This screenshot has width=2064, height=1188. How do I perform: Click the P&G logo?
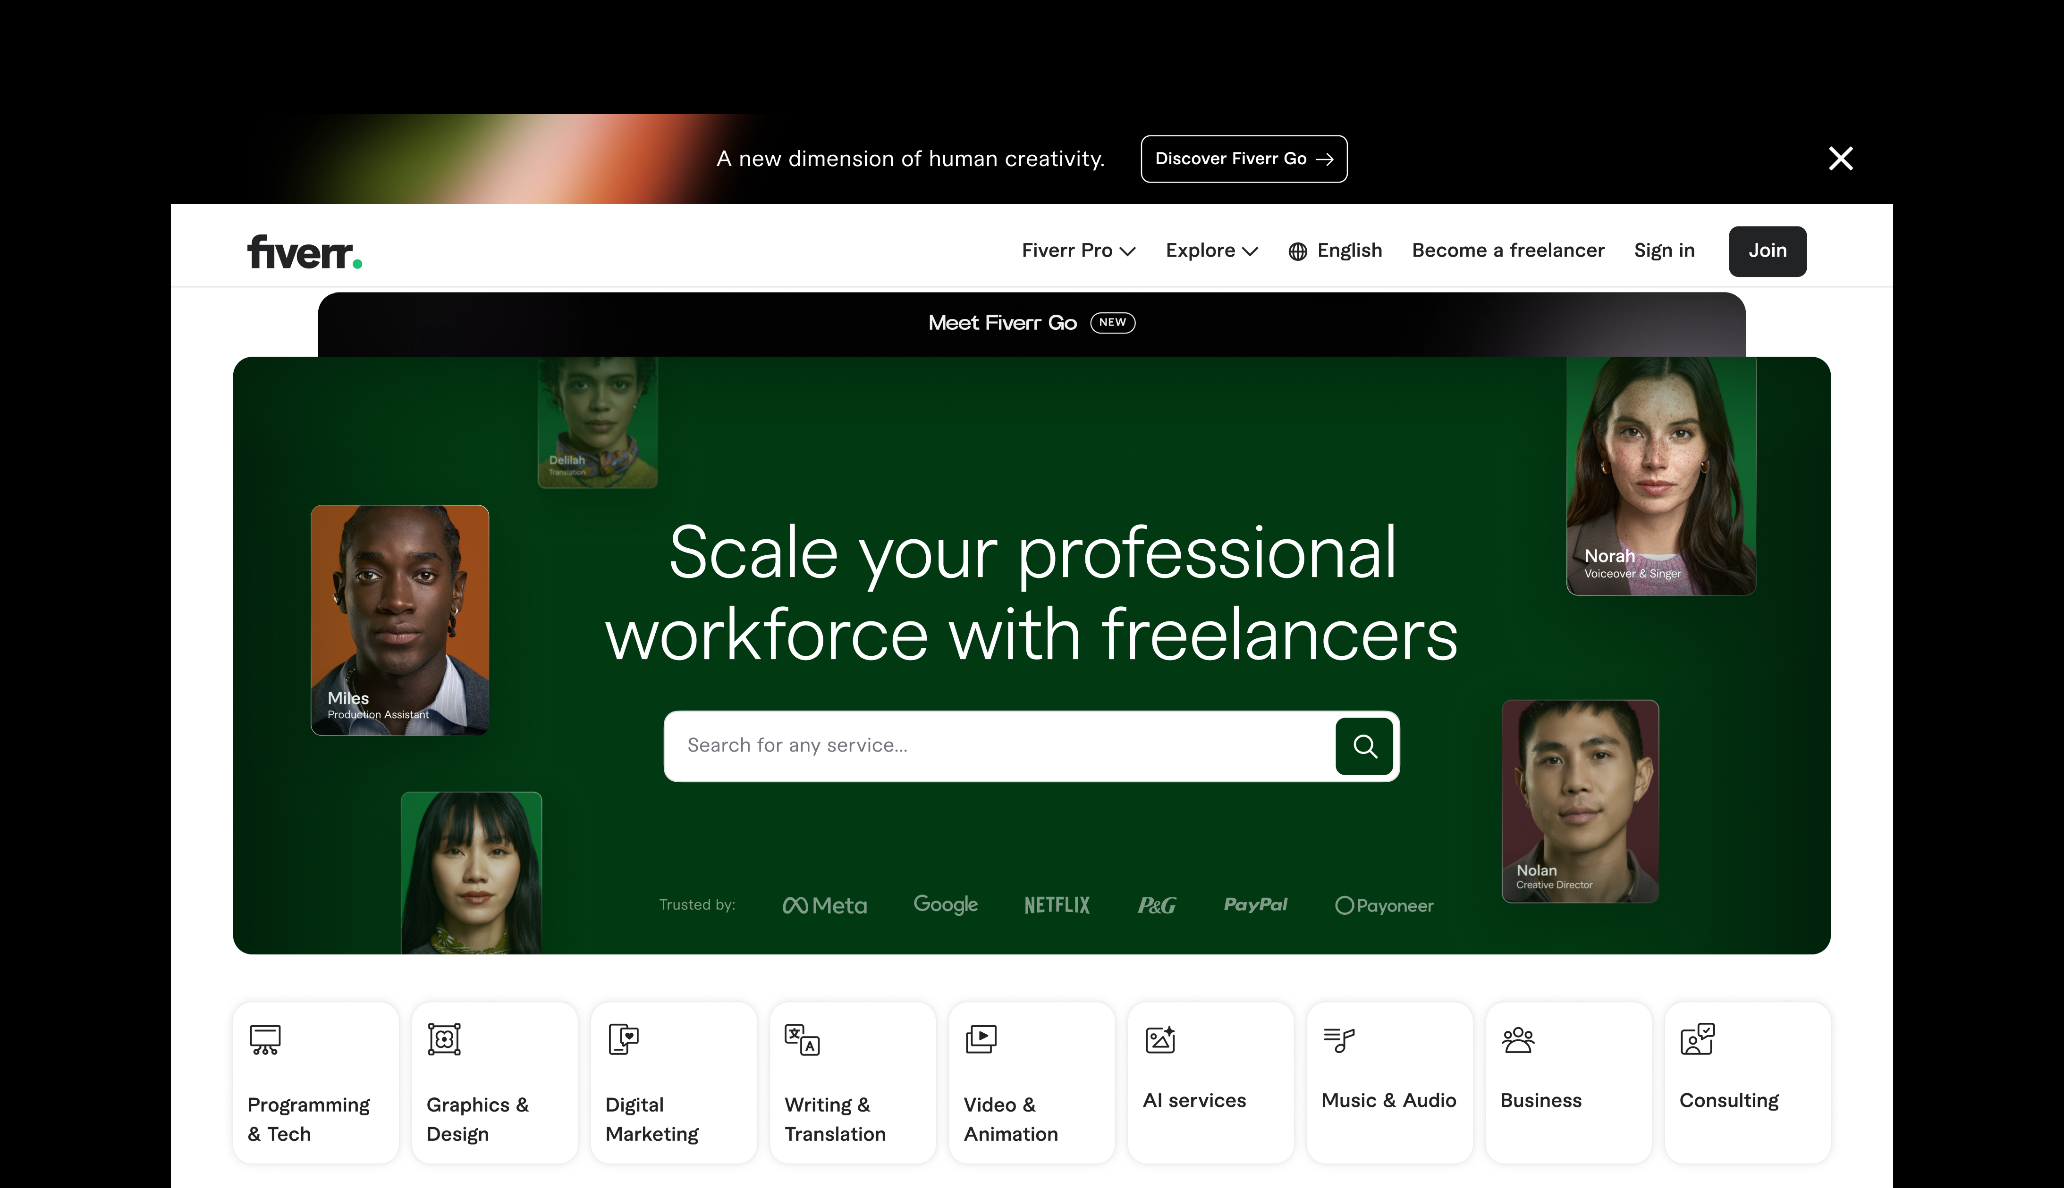pyautogui.click(x=1157, y=905)
